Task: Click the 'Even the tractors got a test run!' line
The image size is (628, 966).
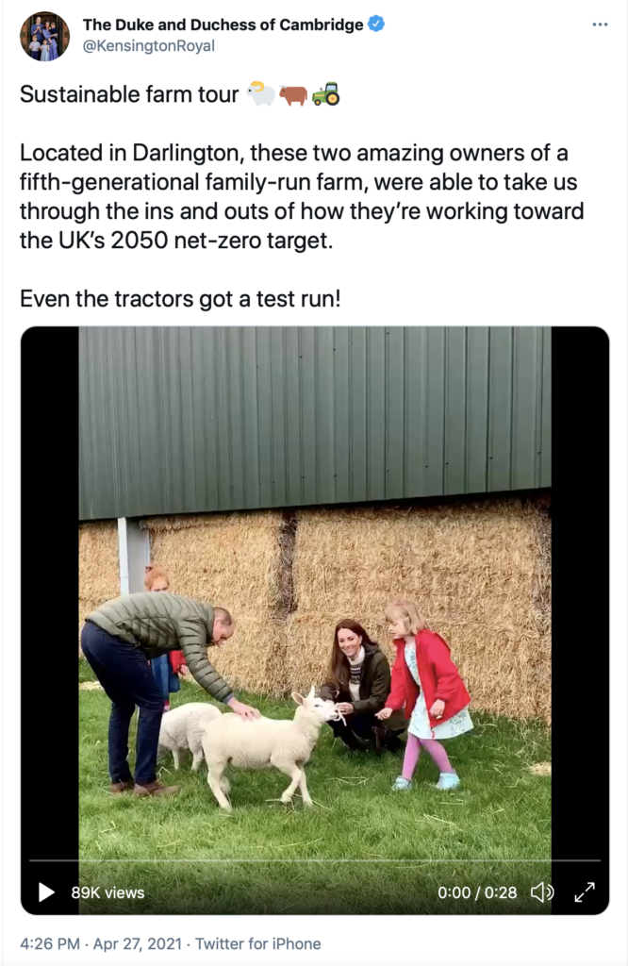Action: click(180, 299)
